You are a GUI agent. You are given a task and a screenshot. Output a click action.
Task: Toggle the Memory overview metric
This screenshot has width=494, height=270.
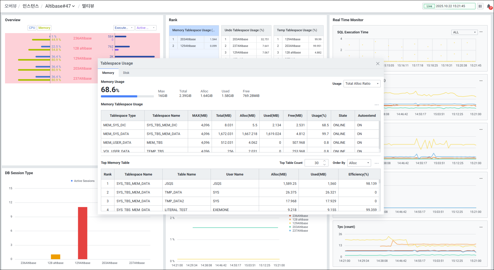pos(44,28)
